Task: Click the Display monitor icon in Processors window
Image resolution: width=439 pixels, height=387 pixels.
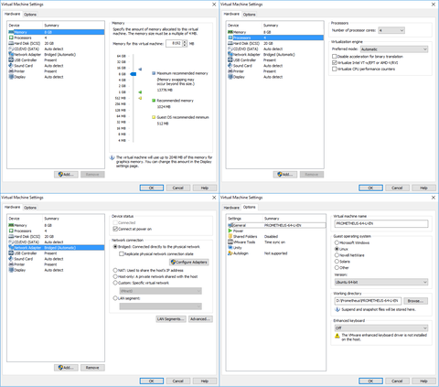Action: (230, 77)
